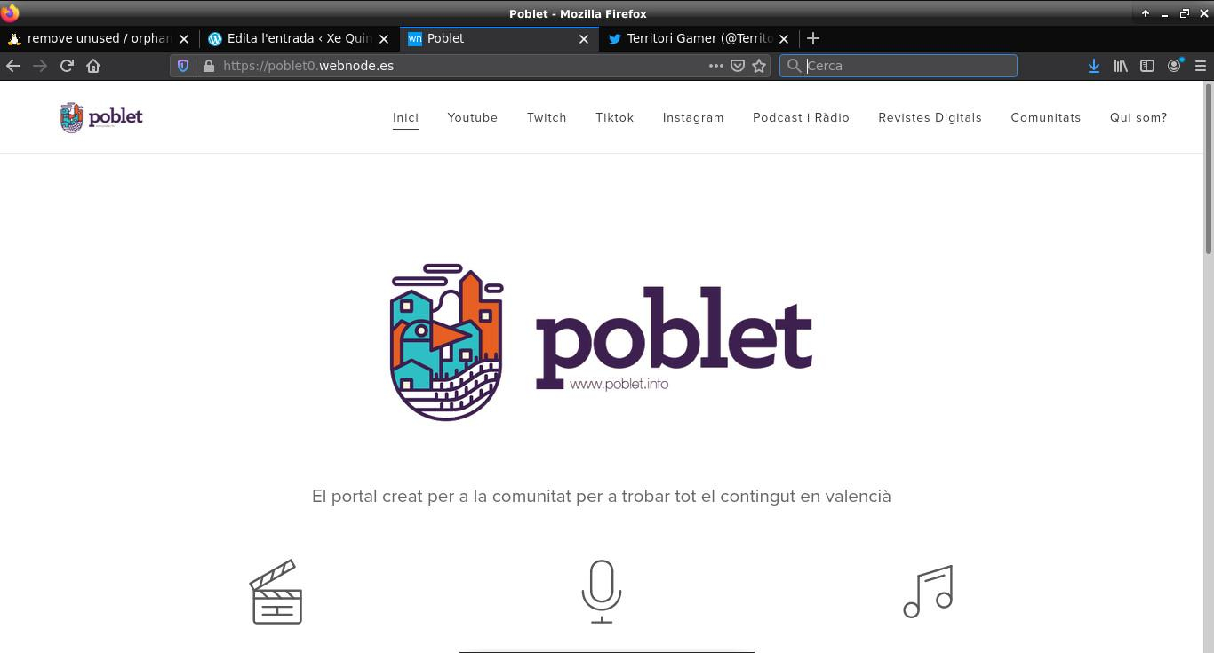Click the Firefox logo in title bar

[x=10, y=13]
